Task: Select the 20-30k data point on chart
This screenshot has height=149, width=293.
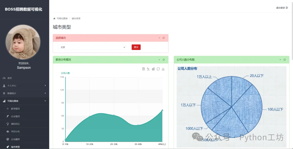Action: pyautogui.click(x=114, y=115)
